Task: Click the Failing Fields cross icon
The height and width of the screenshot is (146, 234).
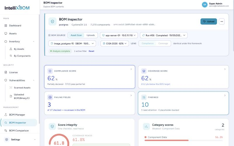Action: tap(50, 97)
